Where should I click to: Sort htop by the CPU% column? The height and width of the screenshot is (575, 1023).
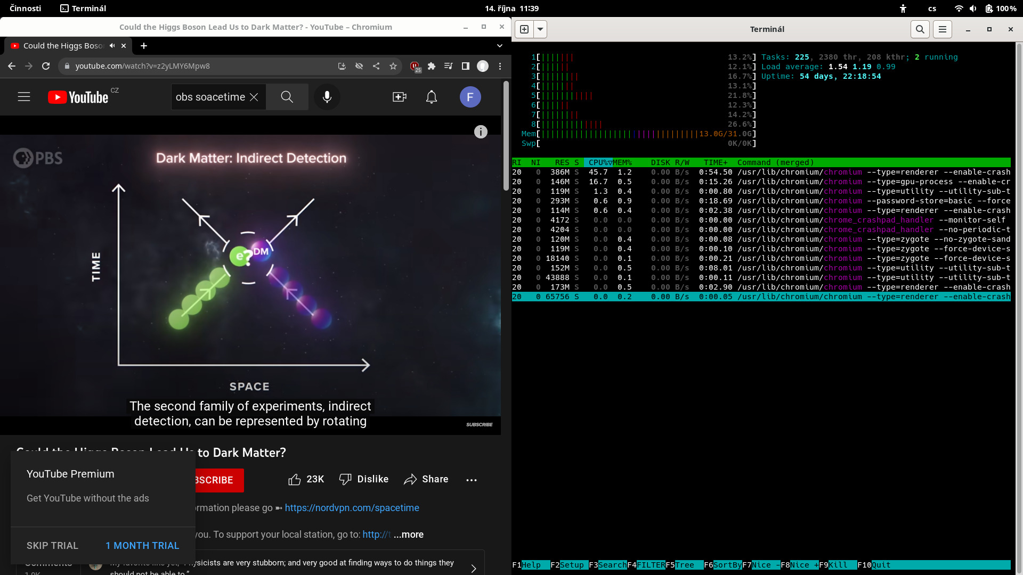point(598,162)
